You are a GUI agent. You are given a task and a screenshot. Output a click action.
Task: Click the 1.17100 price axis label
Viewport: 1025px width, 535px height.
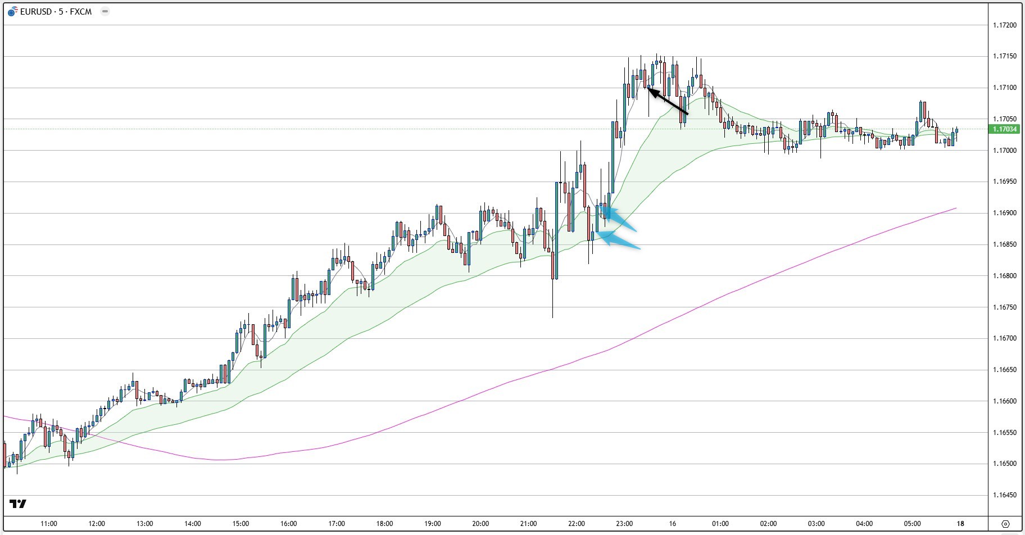tap(1005, 88)
